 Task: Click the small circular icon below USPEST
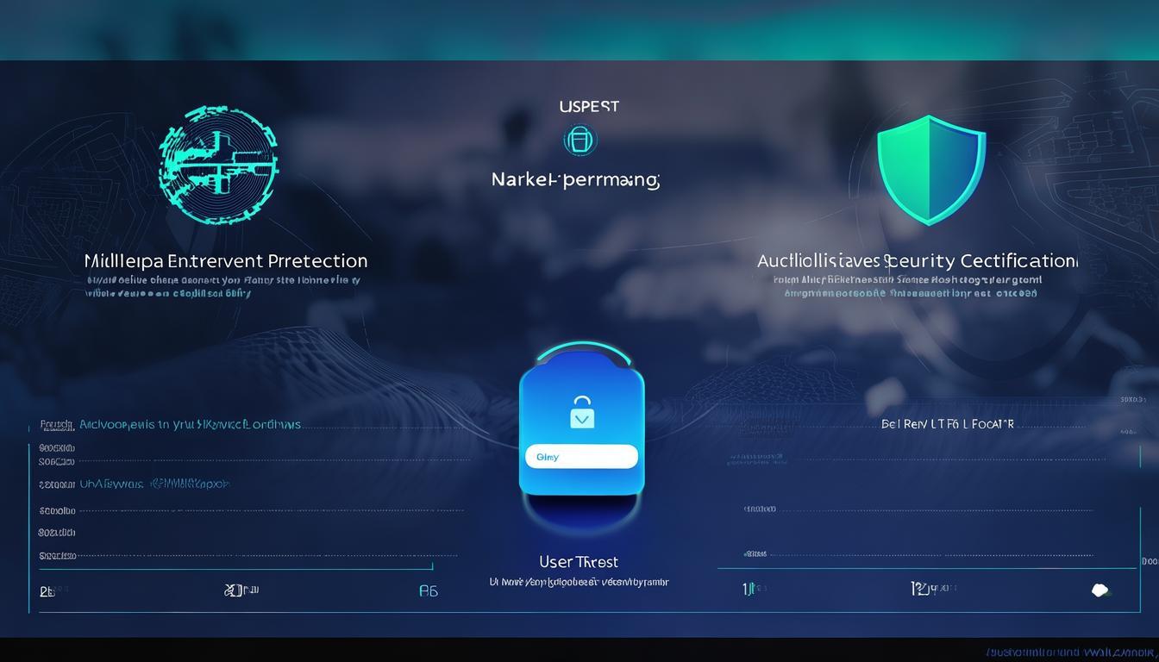[580, 141]
